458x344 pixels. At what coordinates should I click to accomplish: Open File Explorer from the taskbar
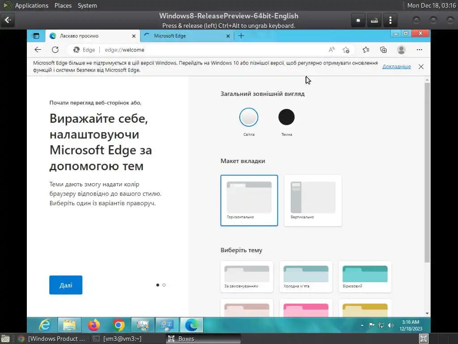tap(69, 325)
